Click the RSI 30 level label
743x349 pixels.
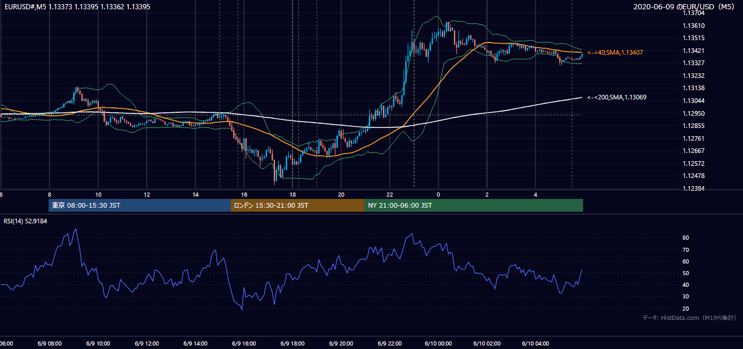685,297
